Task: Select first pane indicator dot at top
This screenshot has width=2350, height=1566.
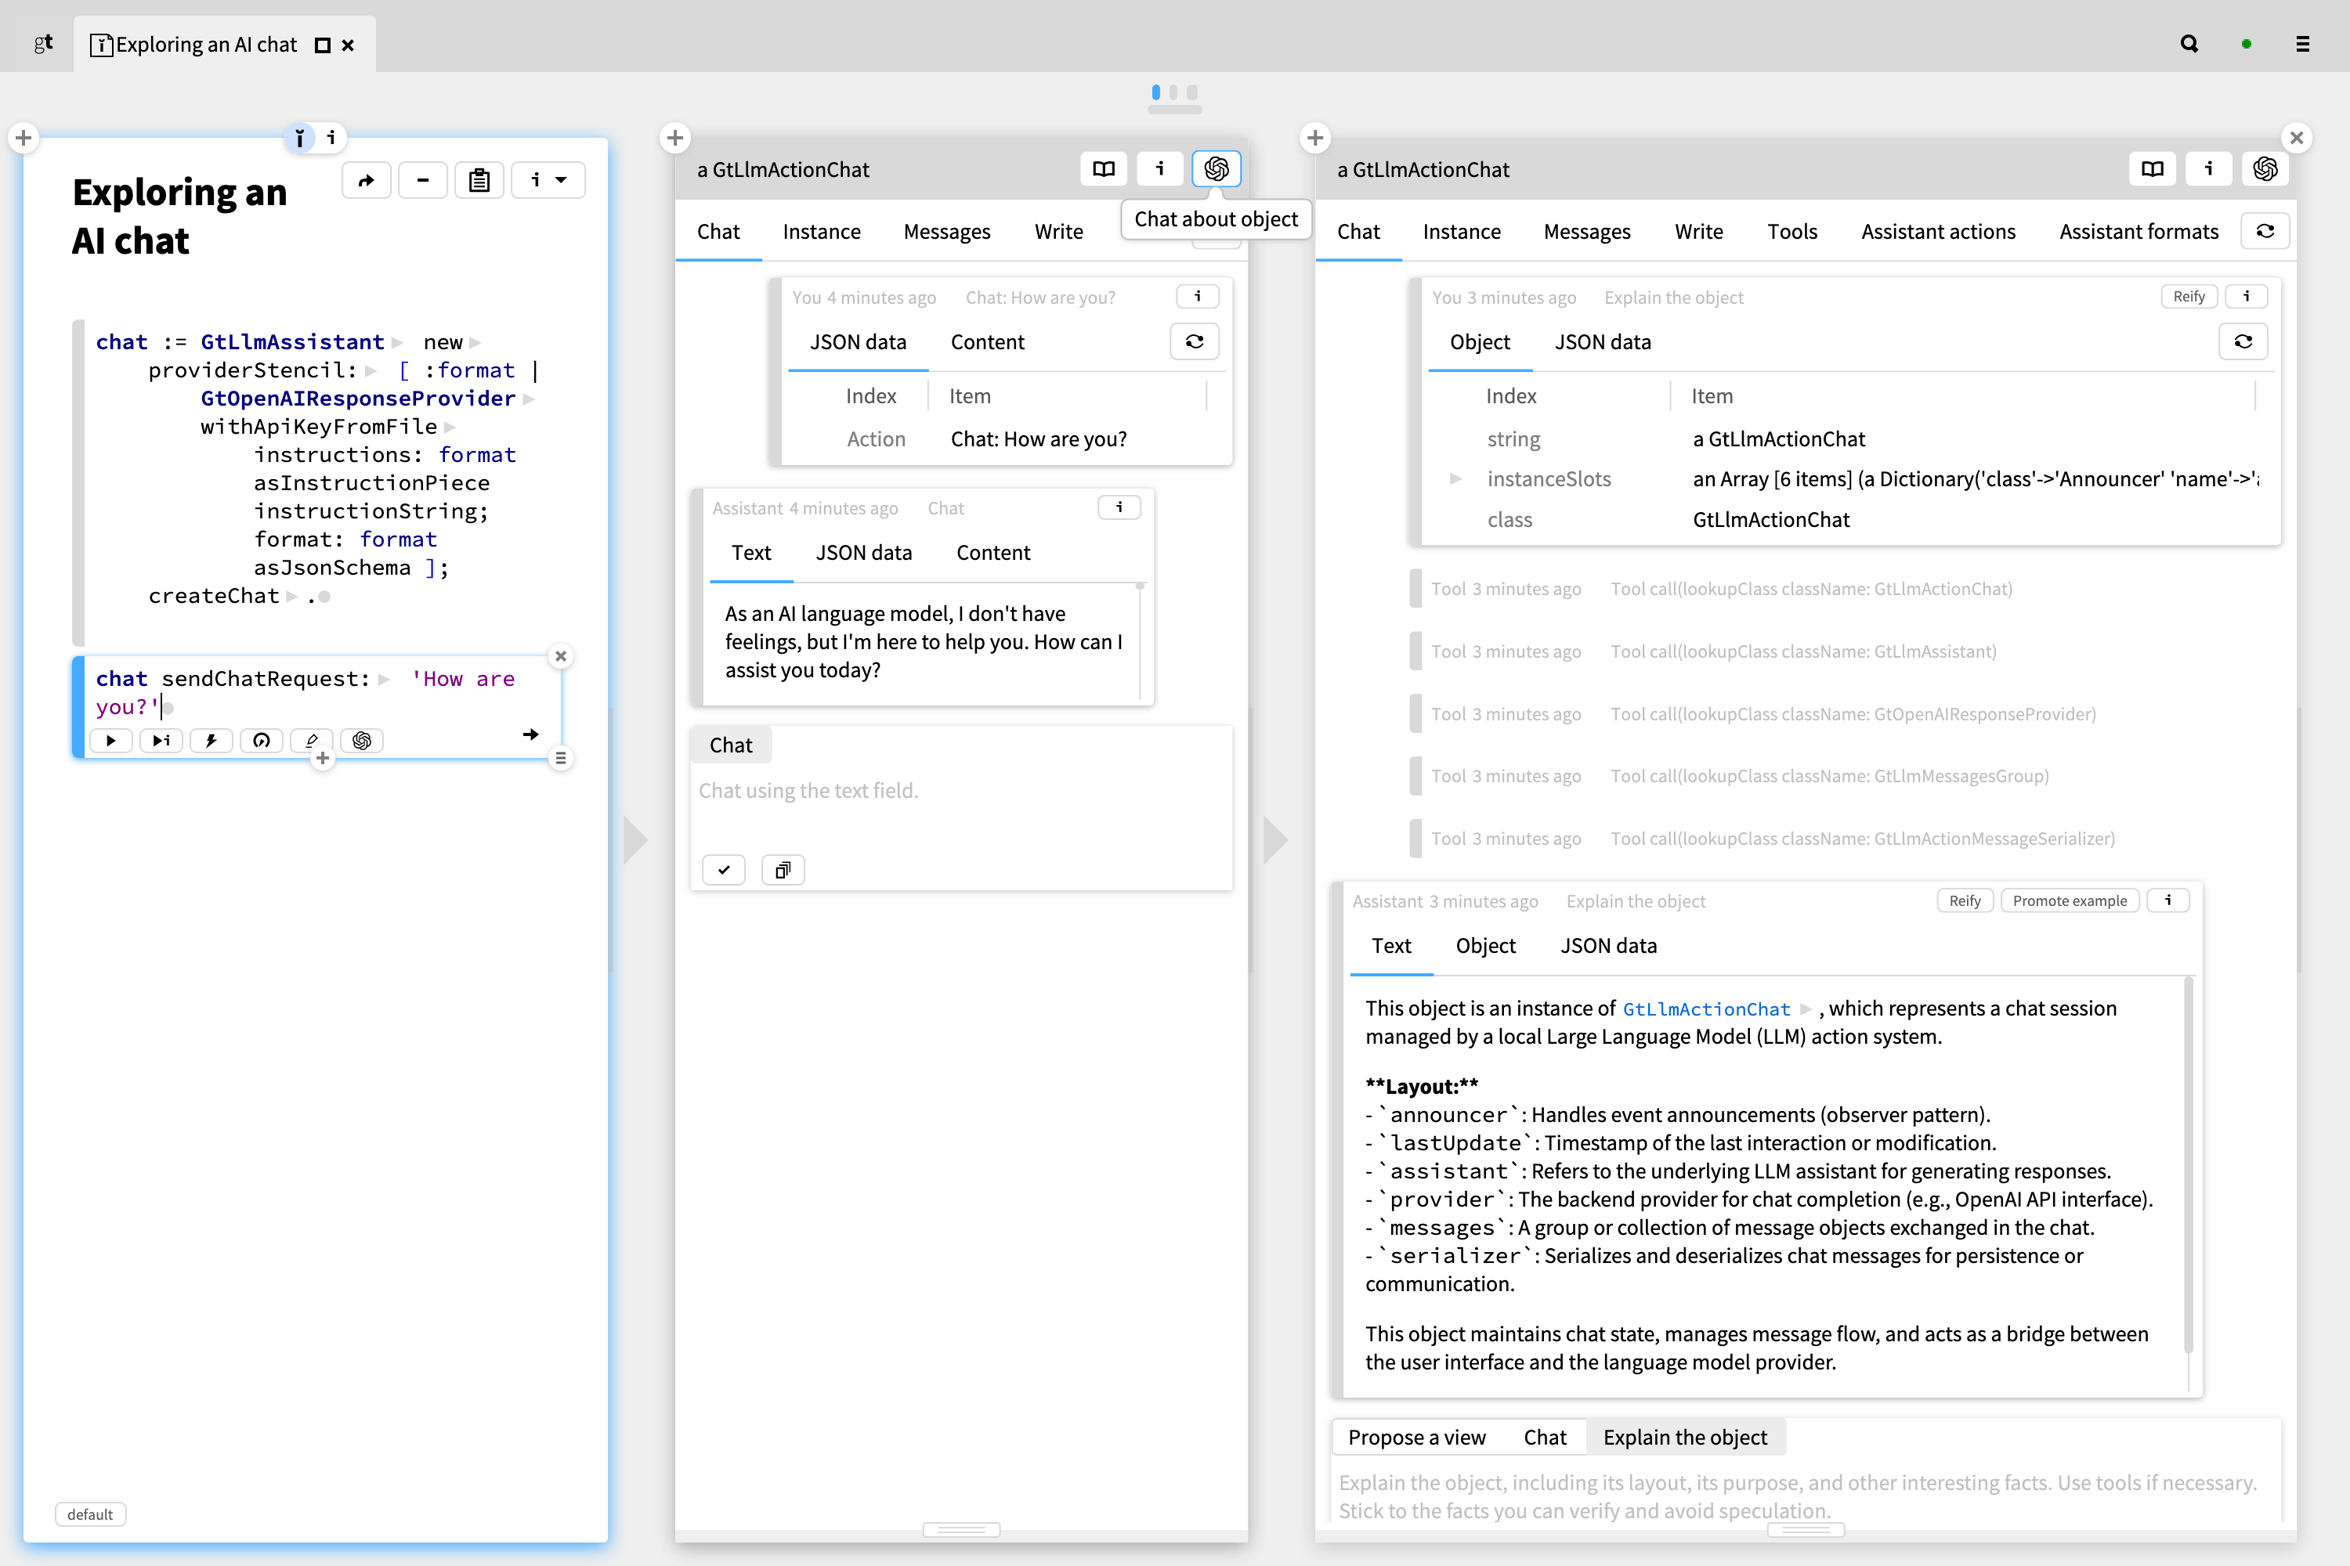Action: pyautogui.click(x=1155, y=92)
